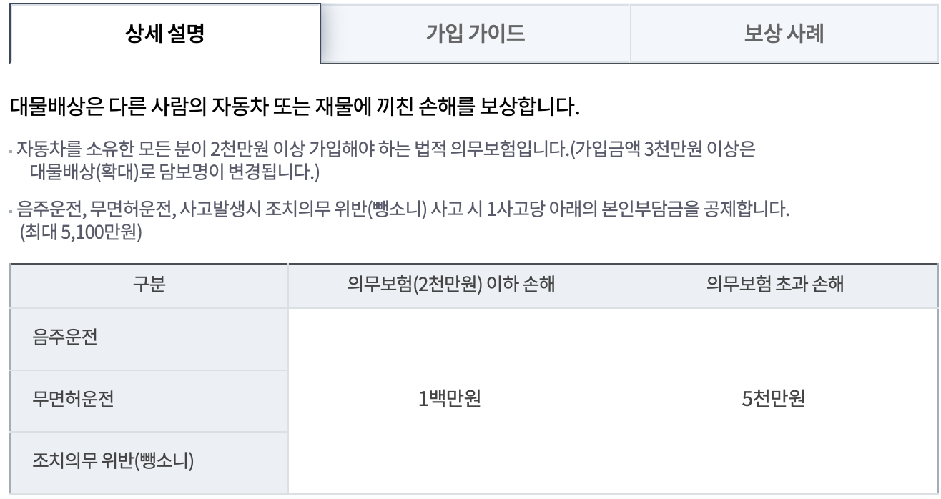This screenshot has height=499, width=941.
Task: Click the bullet marker before 자동차를 소유한
Action: pos(13,151)
